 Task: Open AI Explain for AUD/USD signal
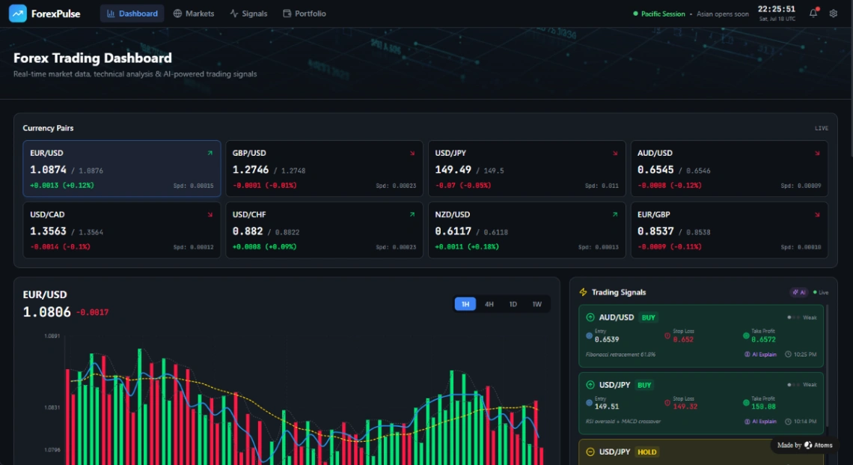(x=760, y=354)
